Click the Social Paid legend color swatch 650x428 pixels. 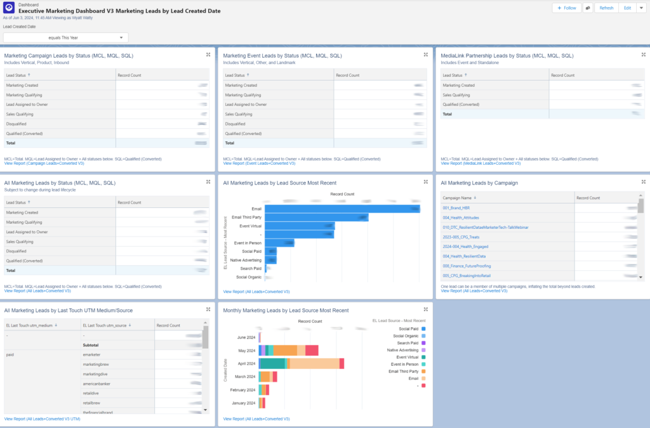(x=423, y=328)
